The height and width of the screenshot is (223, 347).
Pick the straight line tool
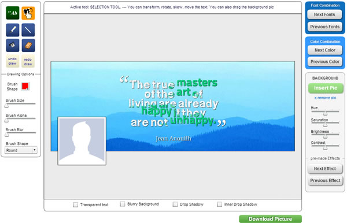pyautogui.click(x=28, y=29)
